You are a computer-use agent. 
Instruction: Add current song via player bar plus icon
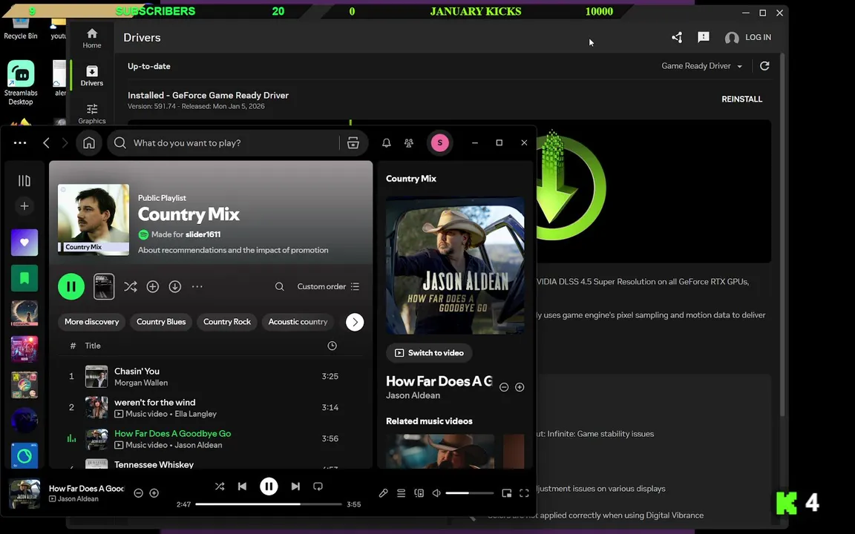[x=154, y=493]
